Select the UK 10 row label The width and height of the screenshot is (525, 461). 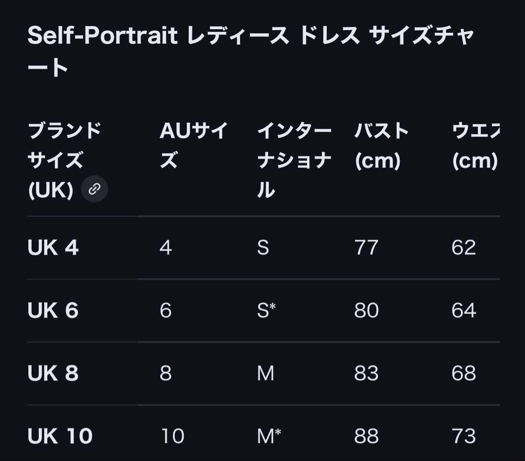(60, 436)
